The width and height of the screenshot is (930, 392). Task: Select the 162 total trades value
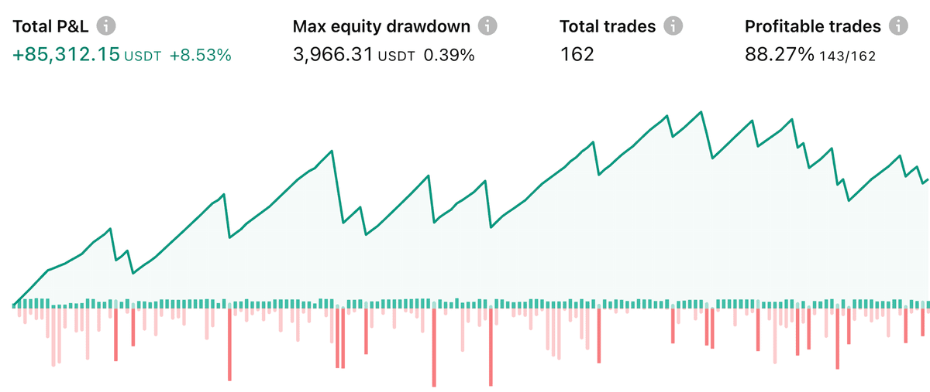(x=577, y=55)
